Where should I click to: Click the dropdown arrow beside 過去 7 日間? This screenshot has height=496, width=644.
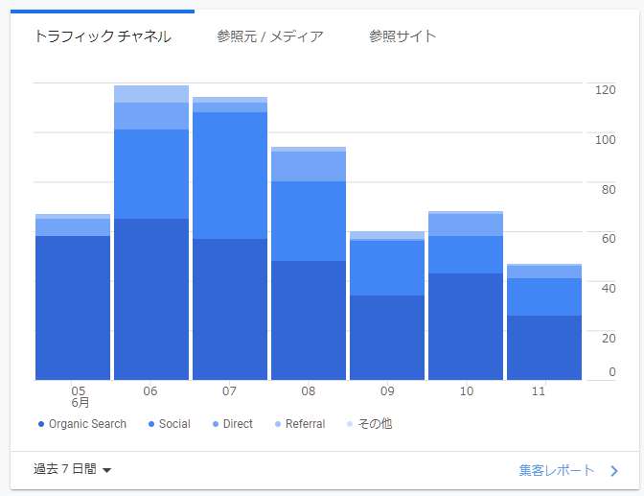pos(106,470)
